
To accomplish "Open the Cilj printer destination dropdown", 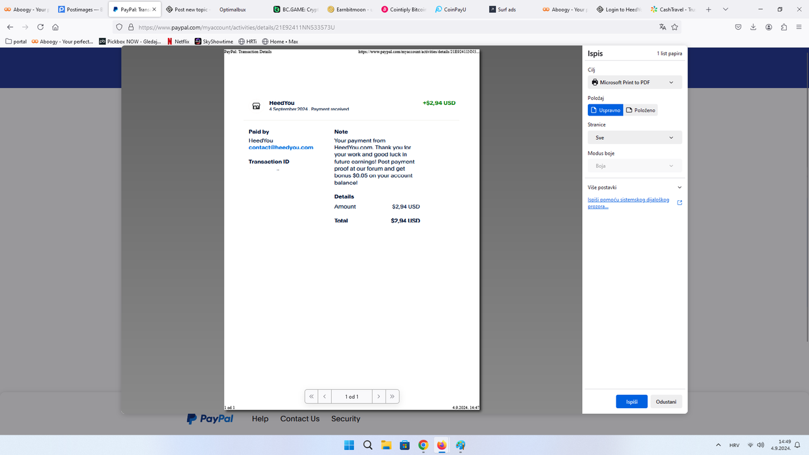I will pos(635,82).
